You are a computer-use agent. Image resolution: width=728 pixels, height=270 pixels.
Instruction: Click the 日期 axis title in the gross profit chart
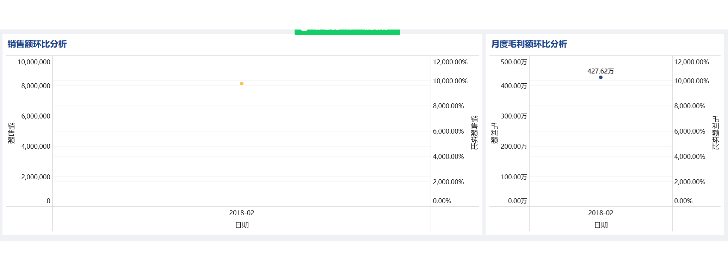coord(601,225)
